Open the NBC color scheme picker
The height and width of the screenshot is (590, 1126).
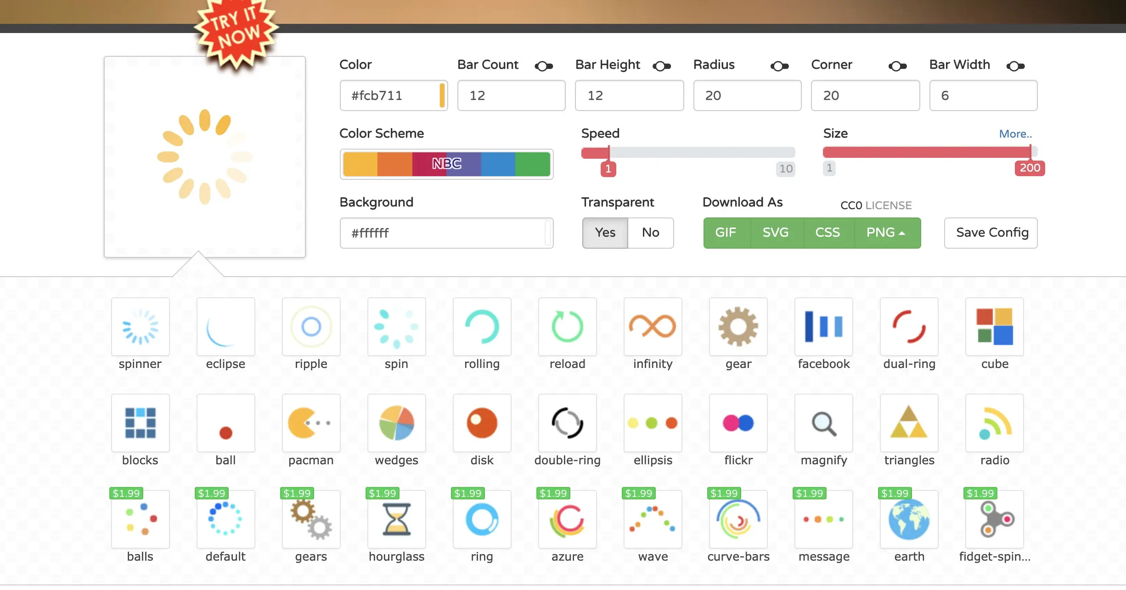tap(446, 164)
